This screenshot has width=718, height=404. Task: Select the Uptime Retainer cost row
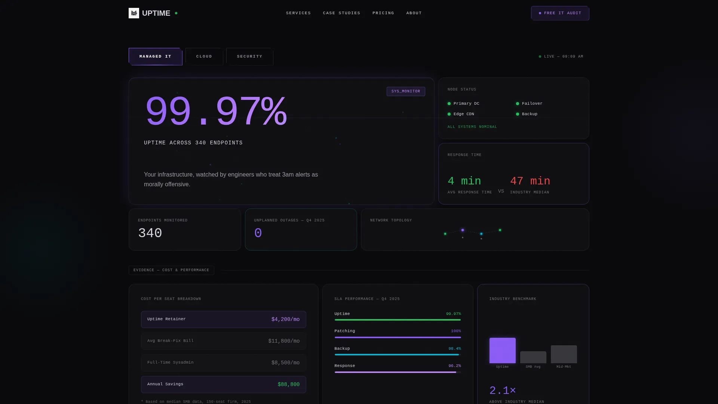(224, 319)
